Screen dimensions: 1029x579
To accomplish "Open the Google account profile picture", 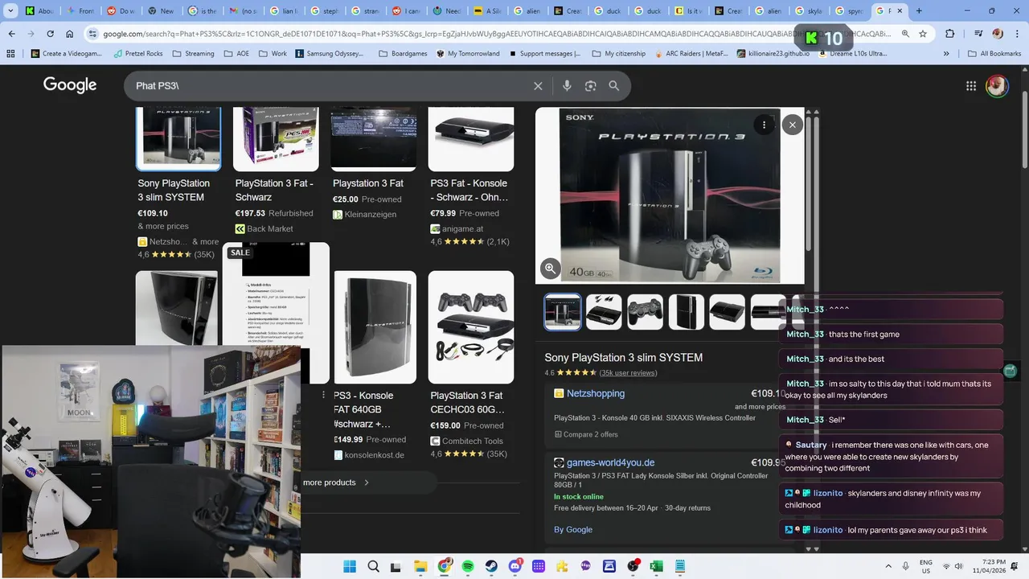I will coord(997,86).
